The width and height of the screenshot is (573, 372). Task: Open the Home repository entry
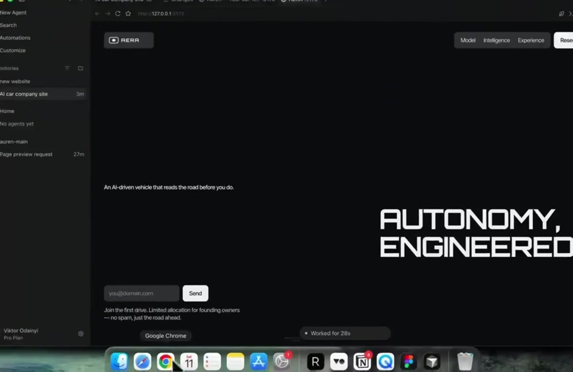(7, 111)
